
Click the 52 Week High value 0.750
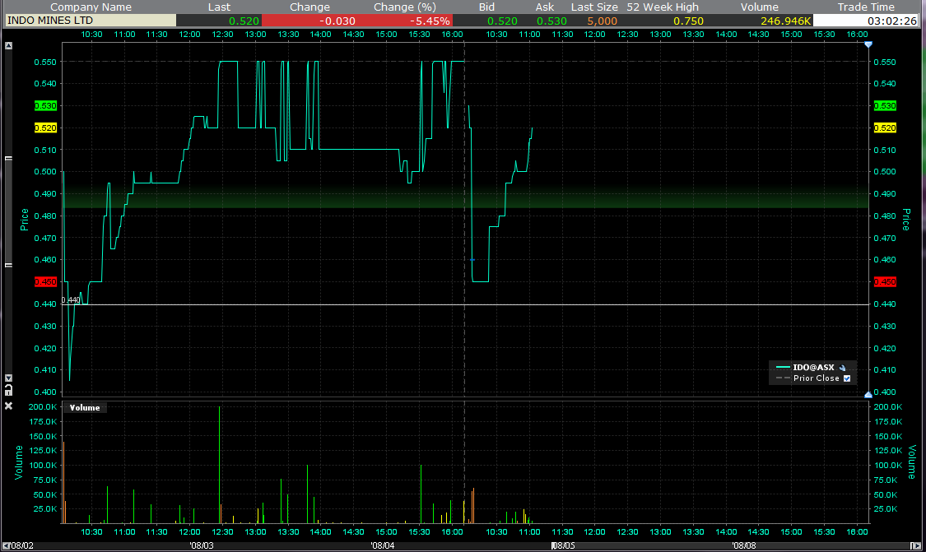(x=688, y=20)
